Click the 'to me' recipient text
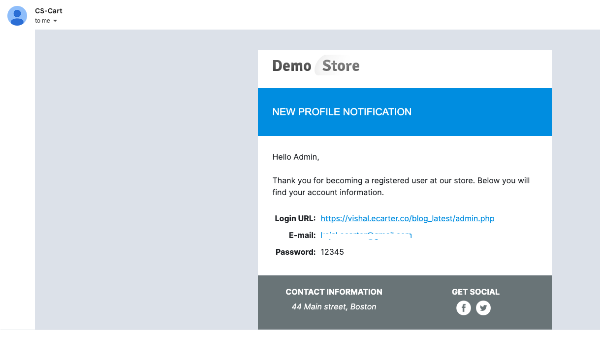Screen dimensions: 600x338 point(42,21)
